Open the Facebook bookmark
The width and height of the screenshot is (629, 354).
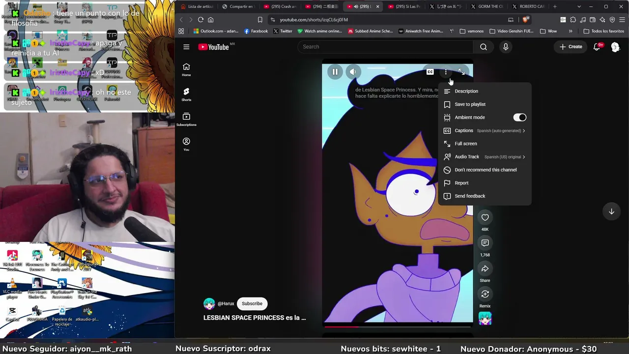click(256, 31)
